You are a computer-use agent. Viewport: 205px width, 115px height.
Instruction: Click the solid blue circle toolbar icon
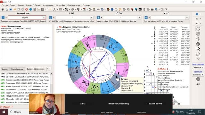tap(31, 9)
